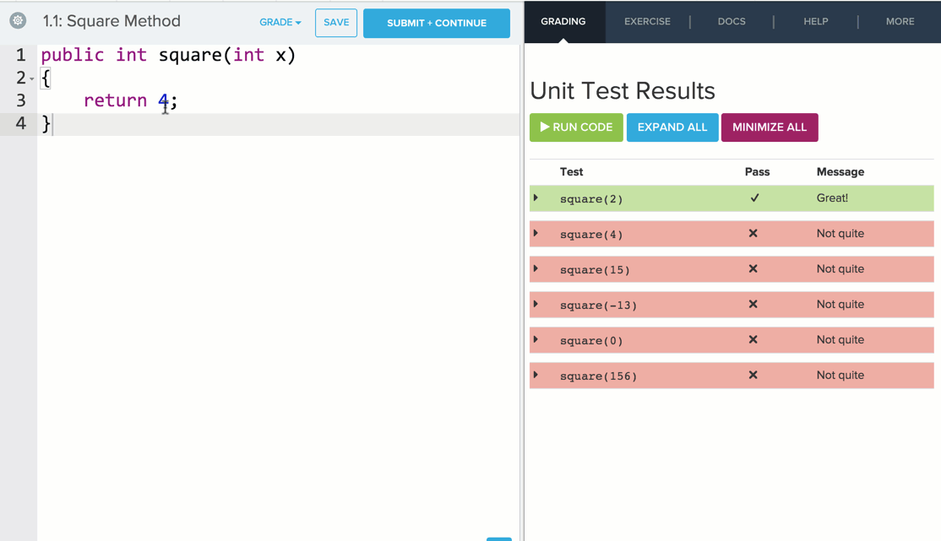Expand the square(2) test row

[x=536, y=198]
